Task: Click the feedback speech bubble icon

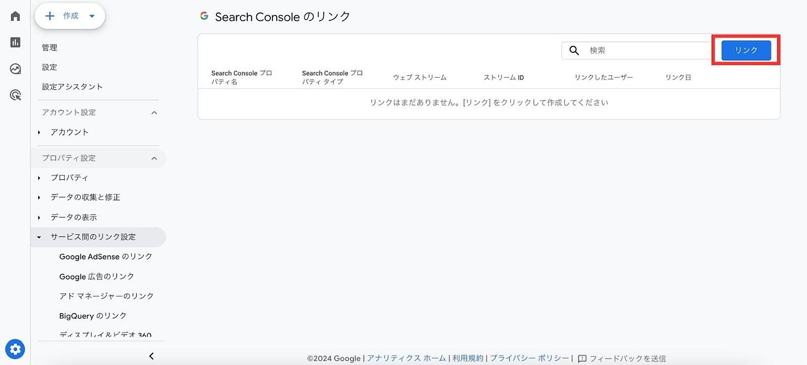Action: pyautogui.click(x=582, y=359)
